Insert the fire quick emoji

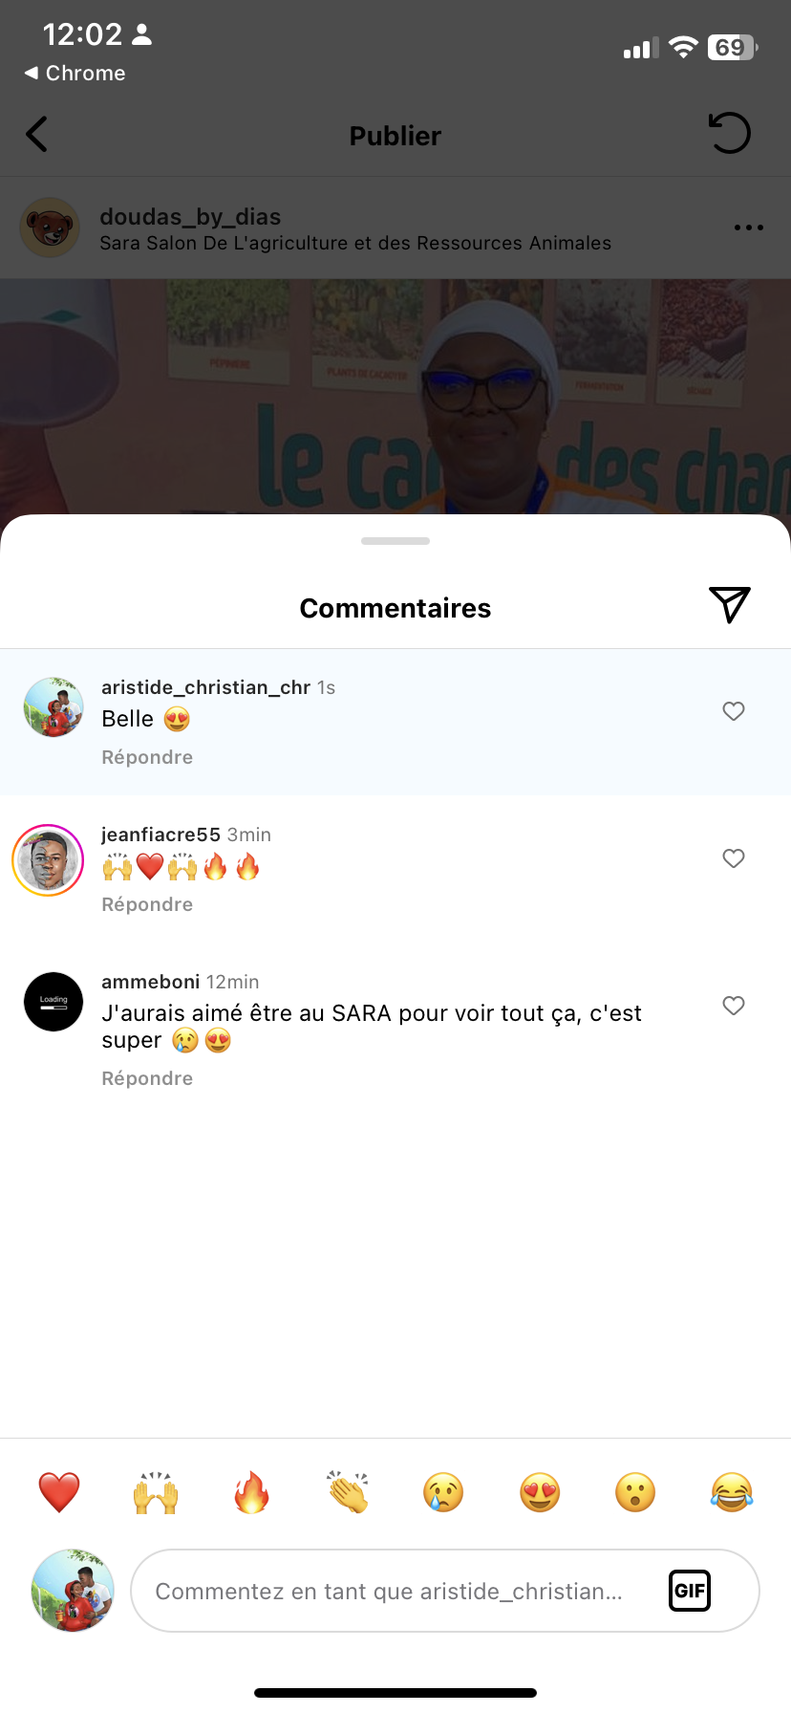(252, 1492)
